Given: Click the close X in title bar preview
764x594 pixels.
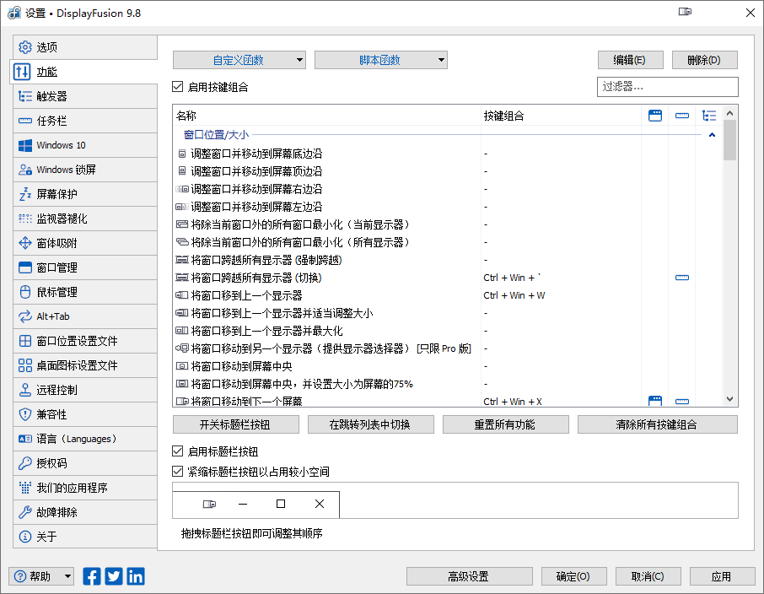Looking at the screenshot, I should [x=319, y=504].
